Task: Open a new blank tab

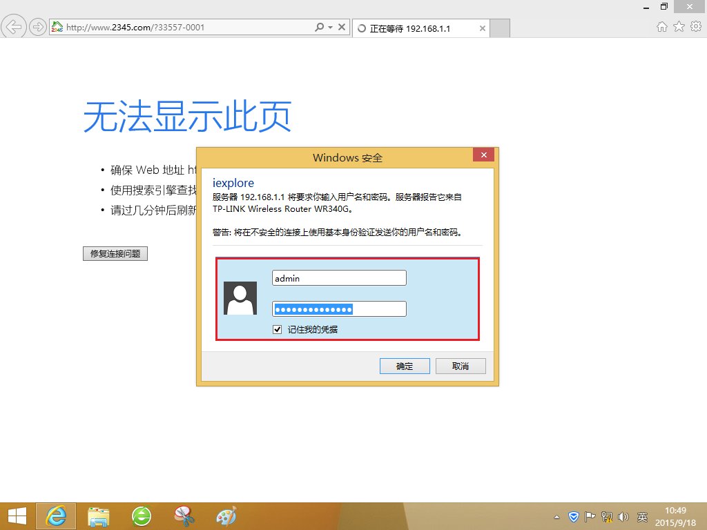Action: (500, 29)
